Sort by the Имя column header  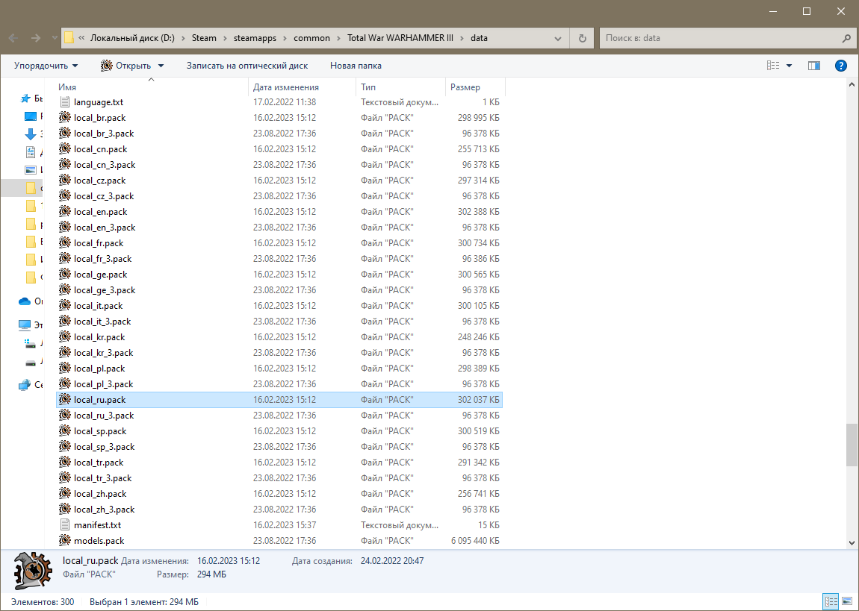(x=152, y=87)
